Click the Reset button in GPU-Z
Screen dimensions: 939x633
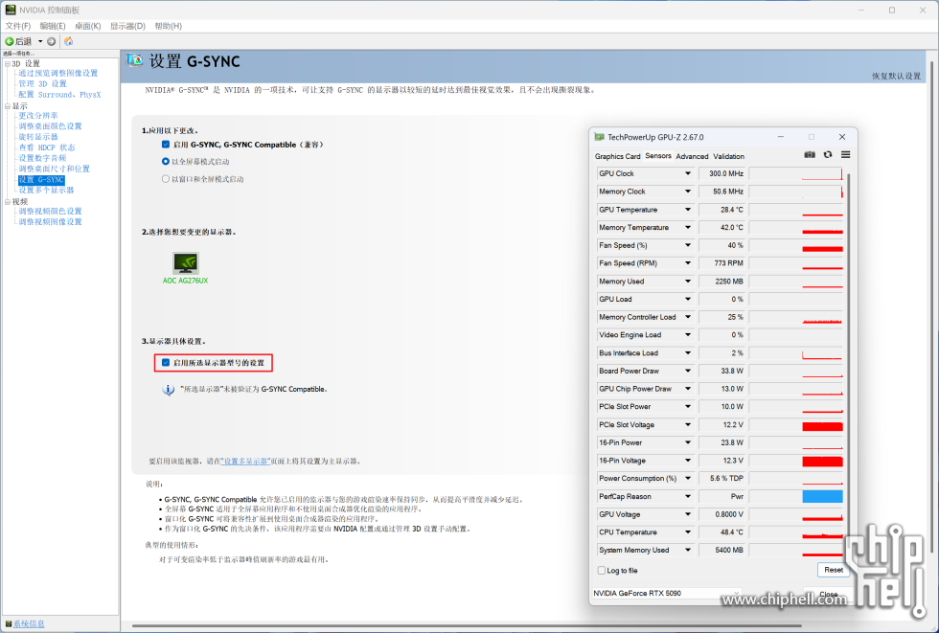click(x=833, y=570)
